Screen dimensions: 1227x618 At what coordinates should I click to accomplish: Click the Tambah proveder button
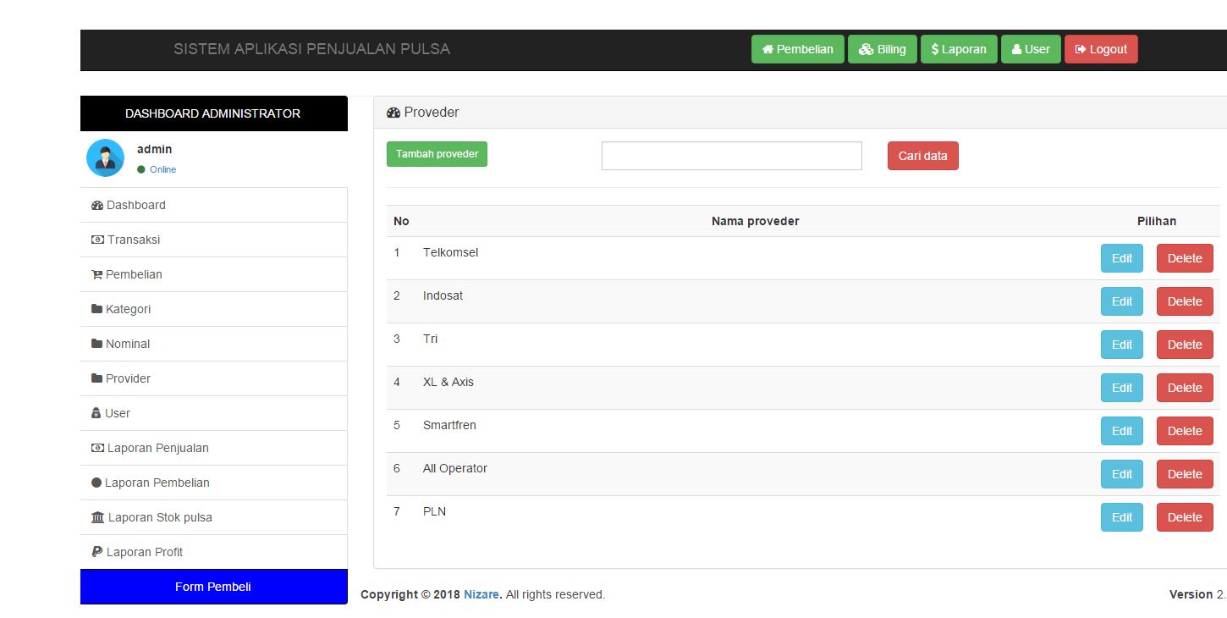tap(437, 154)
